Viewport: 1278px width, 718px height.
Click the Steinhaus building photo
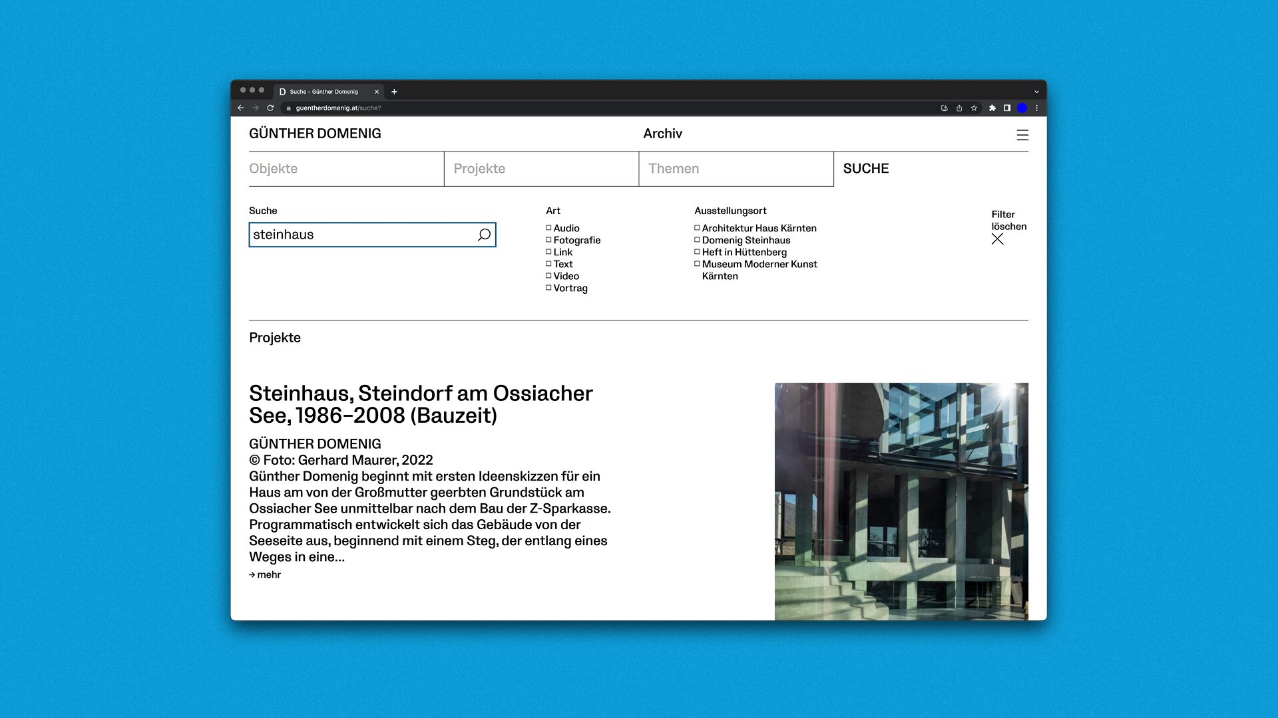[x=901, y=501]
